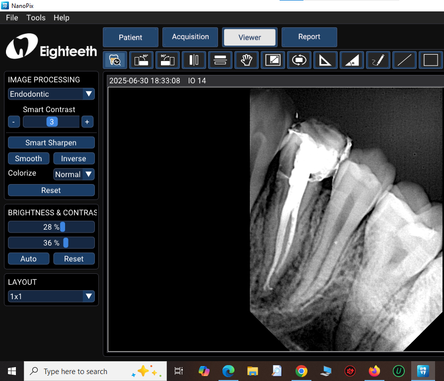Select the angle measurement tool
The width and height of the screenshot is (444, 381).
pos(352,60)
